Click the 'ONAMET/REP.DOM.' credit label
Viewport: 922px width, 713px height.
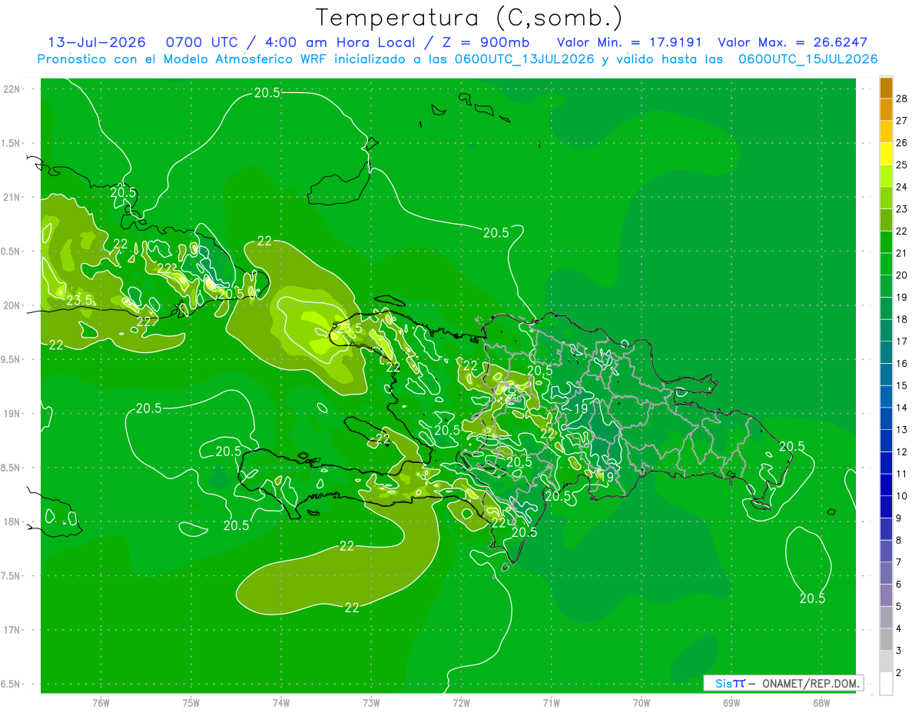click(810, 683)
